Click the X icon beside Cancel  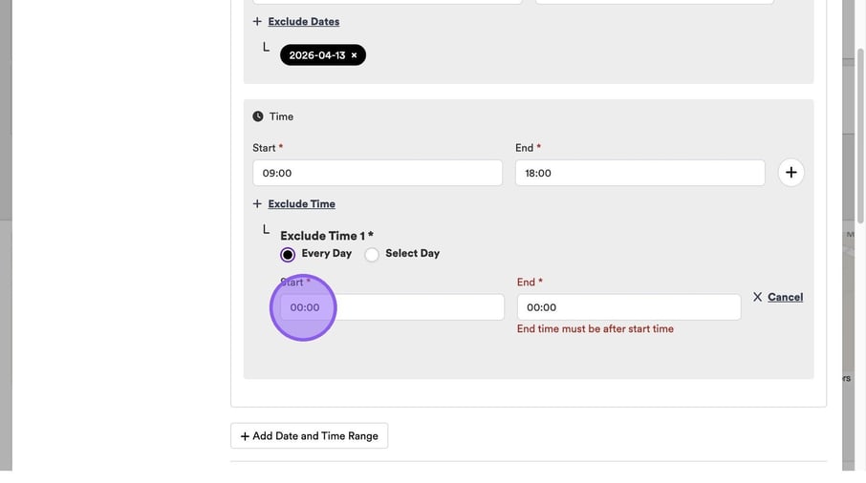pyautogui.click(x=757, y=297)
